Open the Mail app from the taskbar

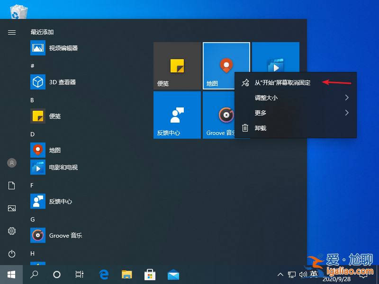(173, 274)
